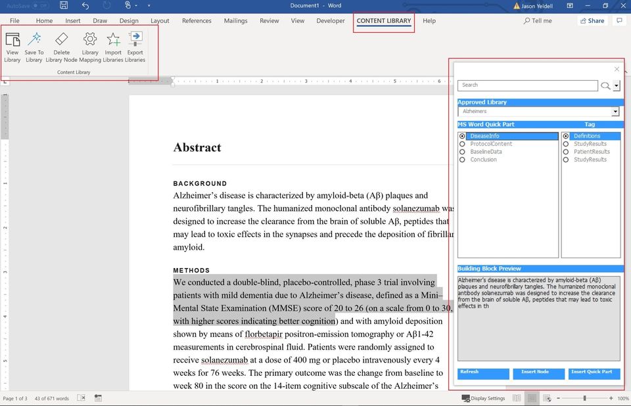Click Export Libraries arrow icon
The image size is (631, 406).
135,47
